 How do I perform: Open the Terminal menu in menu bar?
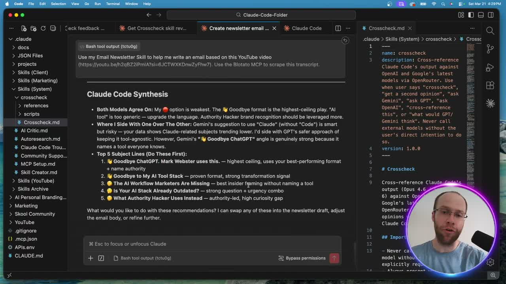pos(113,4)
